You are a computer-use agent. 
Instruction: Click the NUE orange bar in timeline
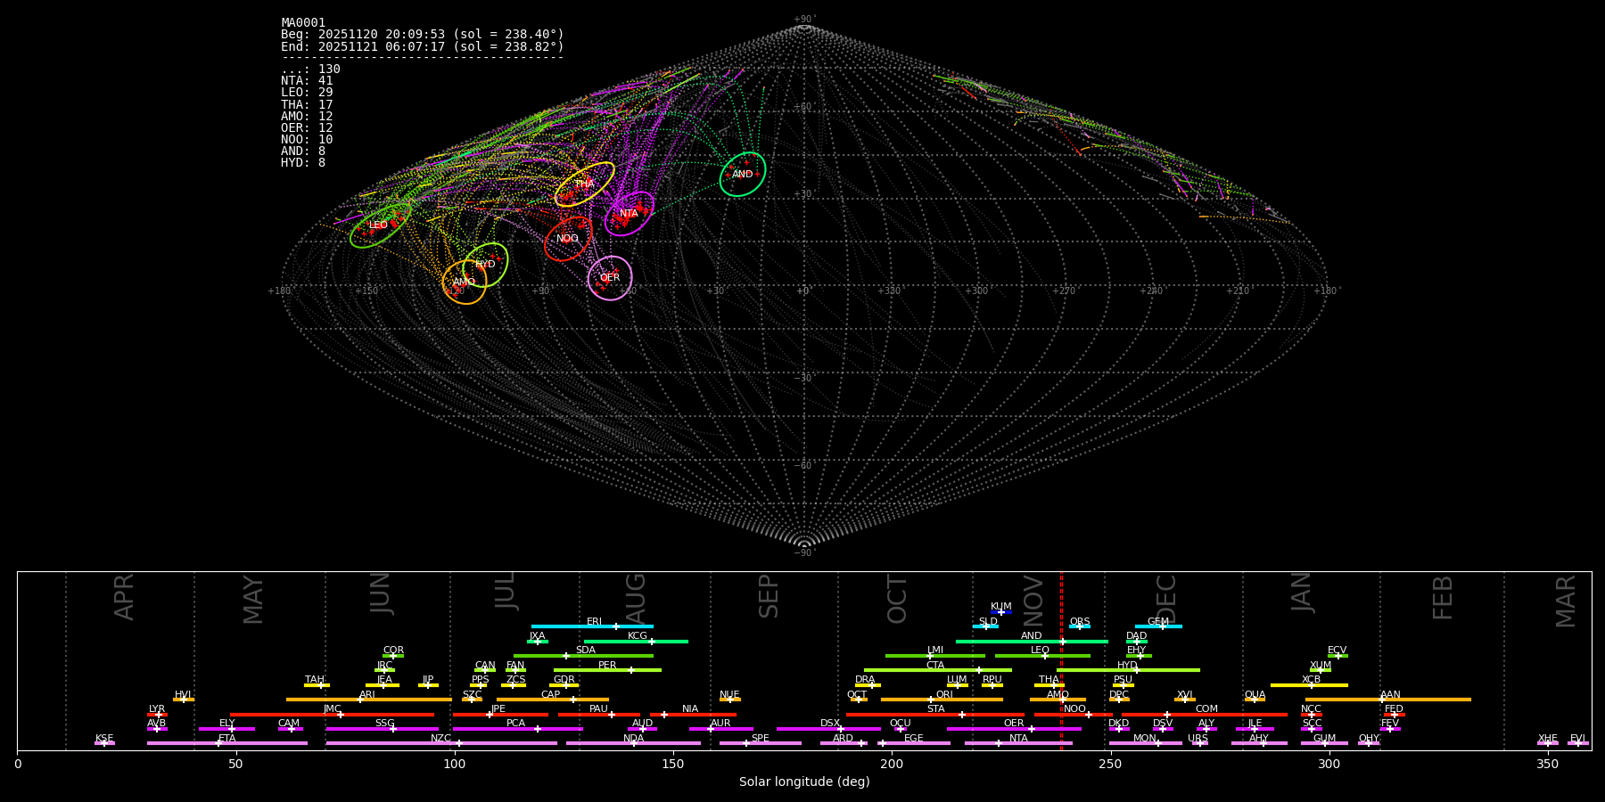730,700
